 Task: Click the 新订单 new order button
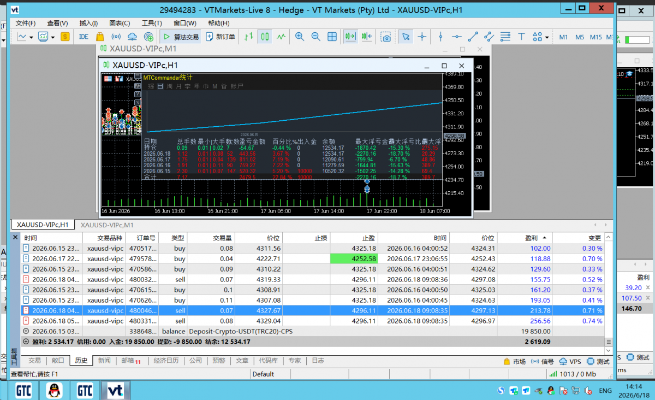coord(221,37)
